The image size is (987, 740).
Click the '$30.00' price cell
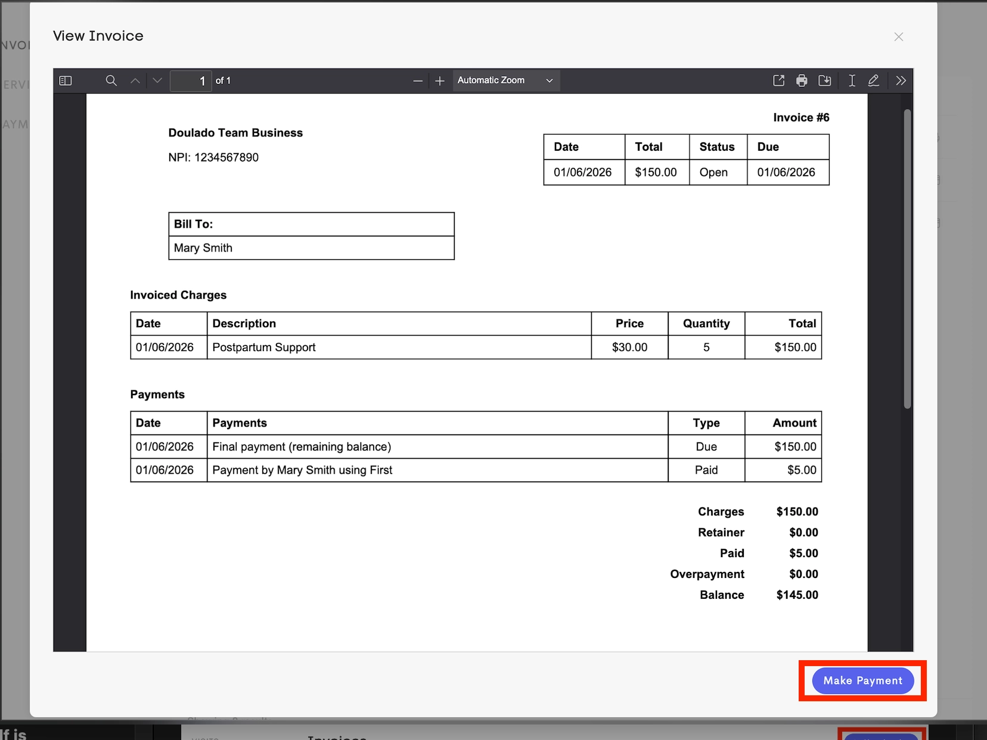coord(629,347)
